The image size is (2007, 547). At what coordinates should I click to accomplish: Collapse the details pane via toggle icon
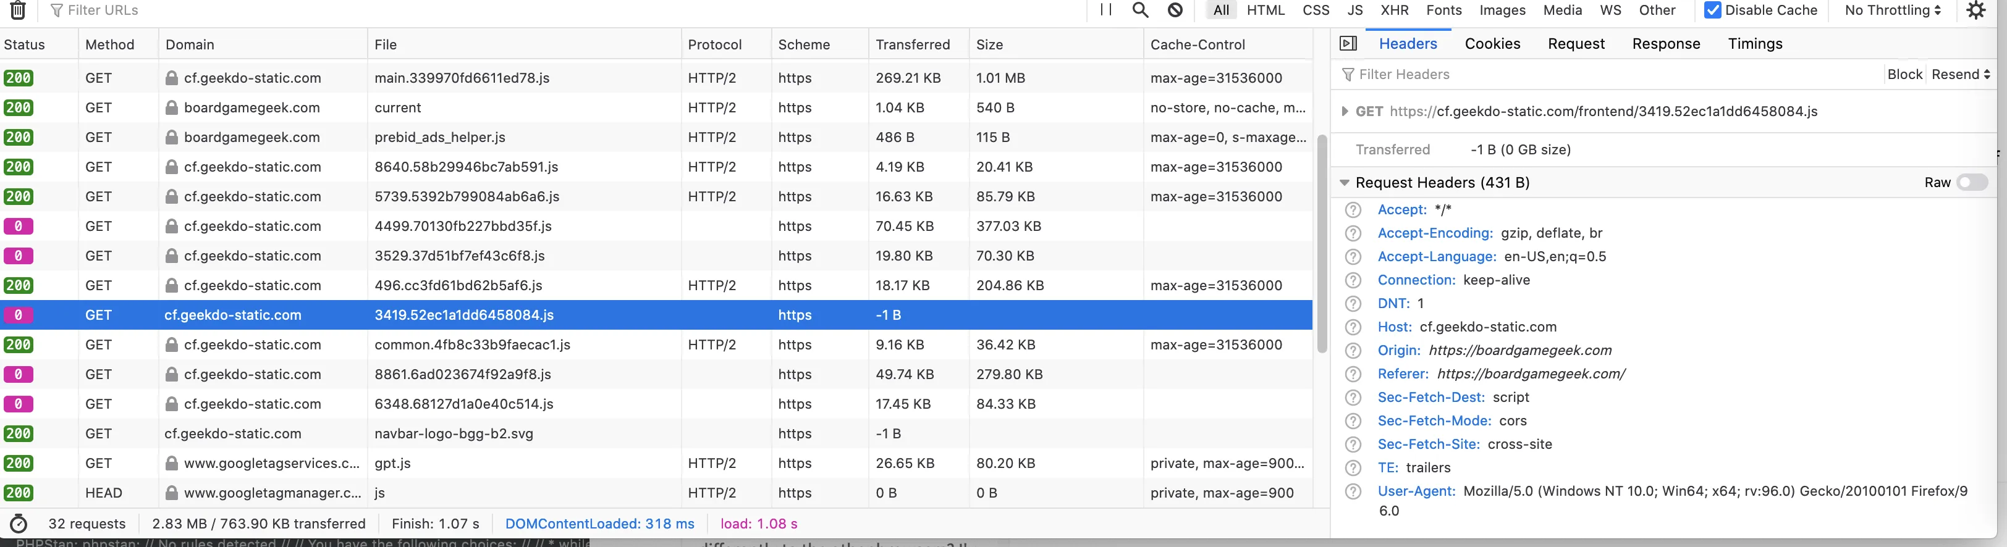(1348, 44)
